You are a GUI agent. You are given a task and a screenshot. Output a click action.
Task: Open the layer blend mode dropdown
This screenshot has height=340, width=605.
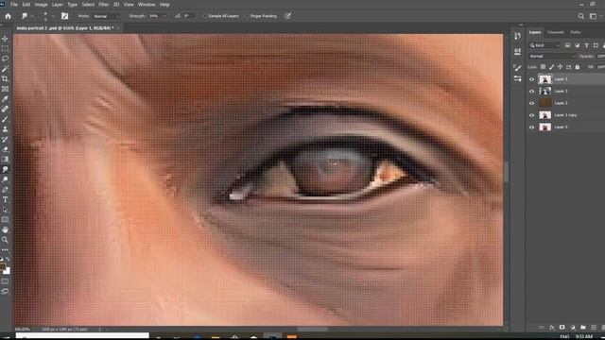[552, 57]
